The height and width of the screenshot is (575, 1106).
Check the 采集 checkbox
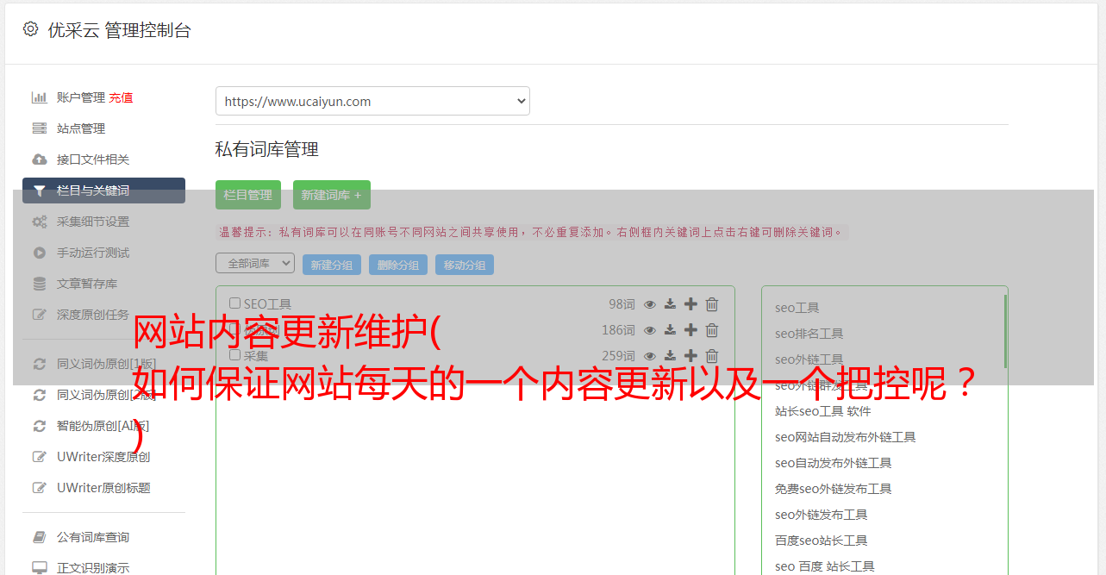pyautogui.click(x=234, y=354)
